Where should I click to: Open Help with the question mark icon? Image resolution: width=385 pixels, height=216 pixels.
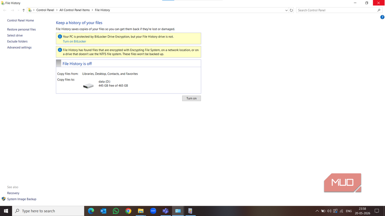[382, 17]
